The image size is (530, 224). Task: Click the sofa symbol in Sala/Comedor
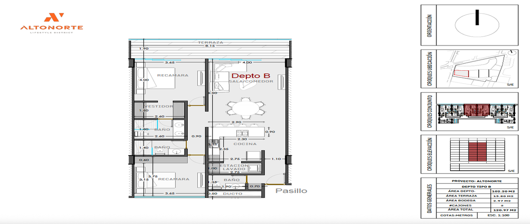219,77
